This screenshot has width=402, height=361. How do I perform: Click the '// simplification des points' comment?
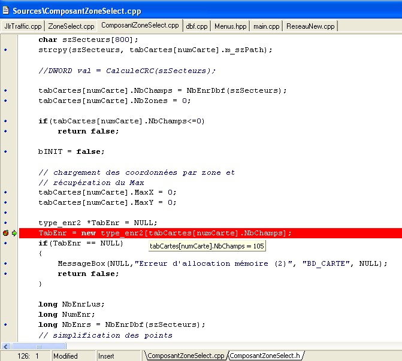105,335
